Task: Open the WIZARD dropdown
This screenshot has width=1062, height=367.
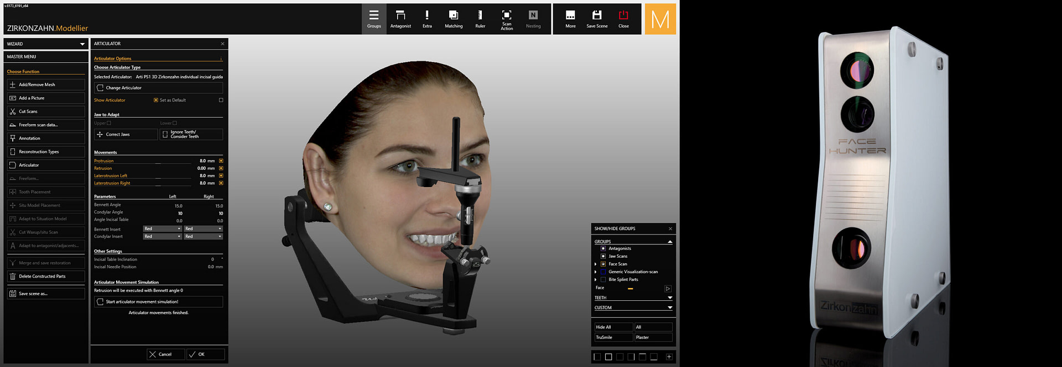Action: click(46, 44)
